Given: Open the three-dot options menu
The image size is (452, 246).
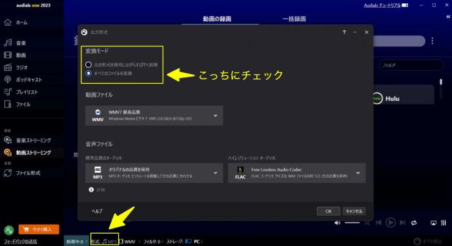Looking at the screenshot, I should pyautogui.click(x=433, y=41).
